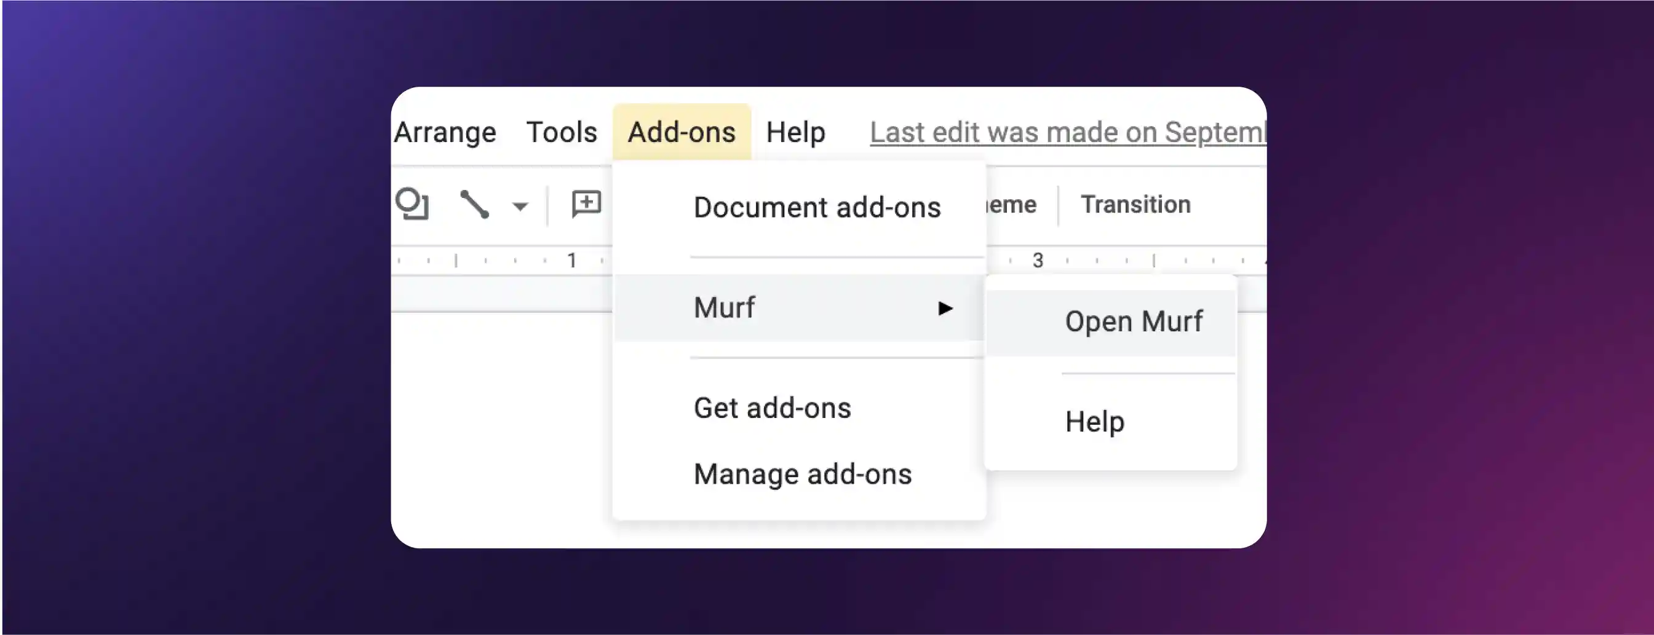Viewport: 1654px width, 635px height.
Task: Click the Add comment icon
Action: pos(586,205)
